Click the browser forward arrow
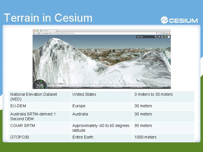The width and height of the screenshot is (203, 152). point(36,33)
